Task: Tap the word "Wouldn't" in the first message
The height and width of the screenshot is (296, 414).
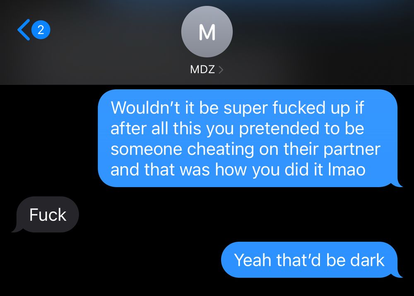Action: [x=145, y=108]
